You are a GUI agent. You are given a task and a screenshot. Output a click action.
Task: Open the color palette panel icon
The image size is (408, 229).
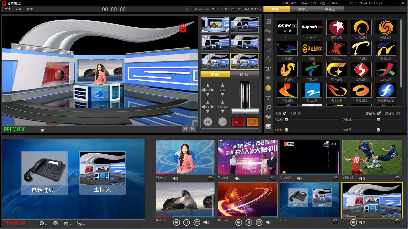pyautogui.click(x=268, y=117)
